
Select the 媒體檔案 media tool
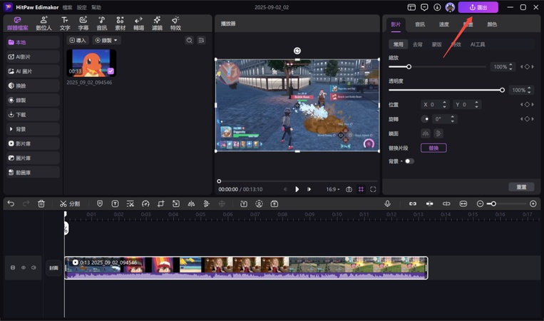17,24
